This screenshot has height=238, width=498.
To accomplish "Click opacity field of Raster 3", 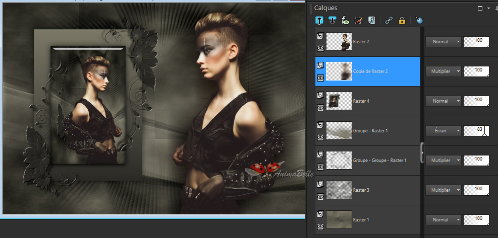I will [476, 190].
